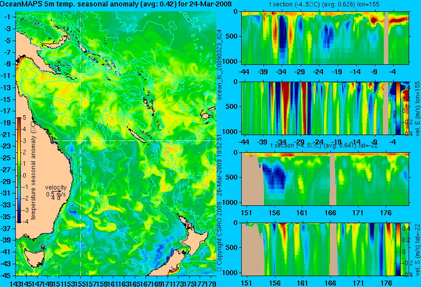
Task: Click the '176' label under the bottom velocity section
Action: click(386, 283)
